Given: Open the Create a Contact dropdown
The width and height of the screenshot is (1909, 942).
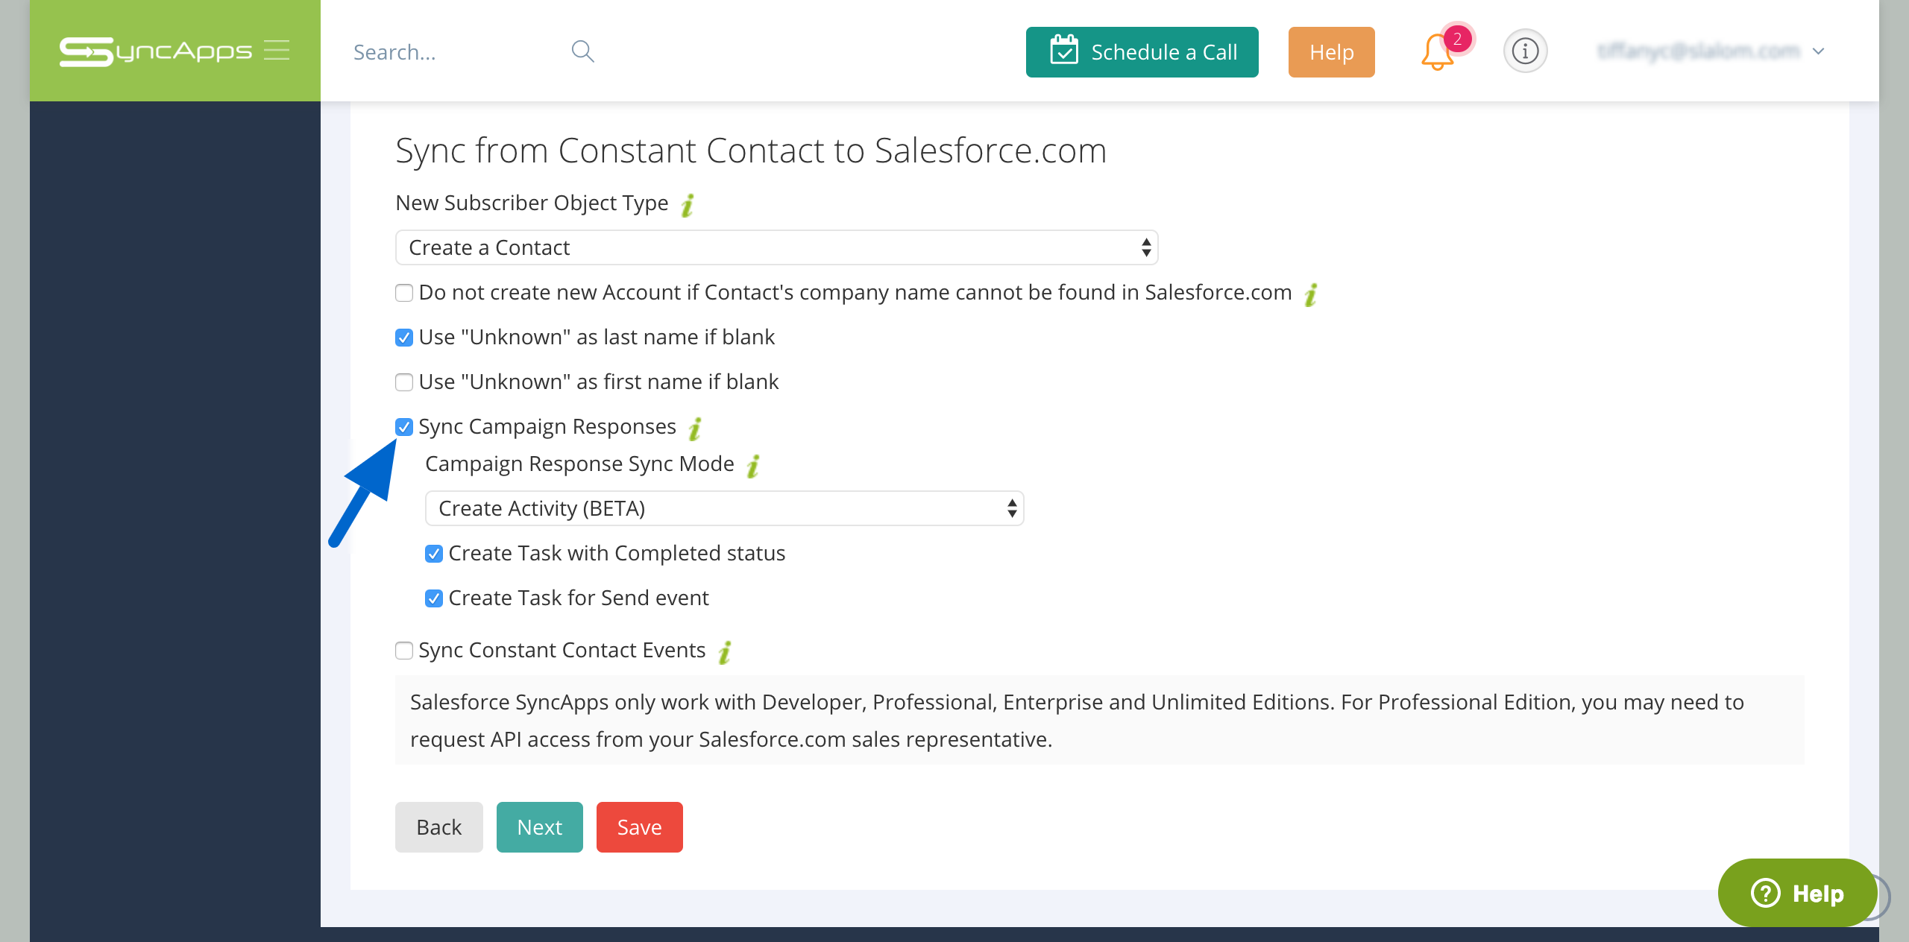Looking at the screenshot, I should click(x=776, y=247).
